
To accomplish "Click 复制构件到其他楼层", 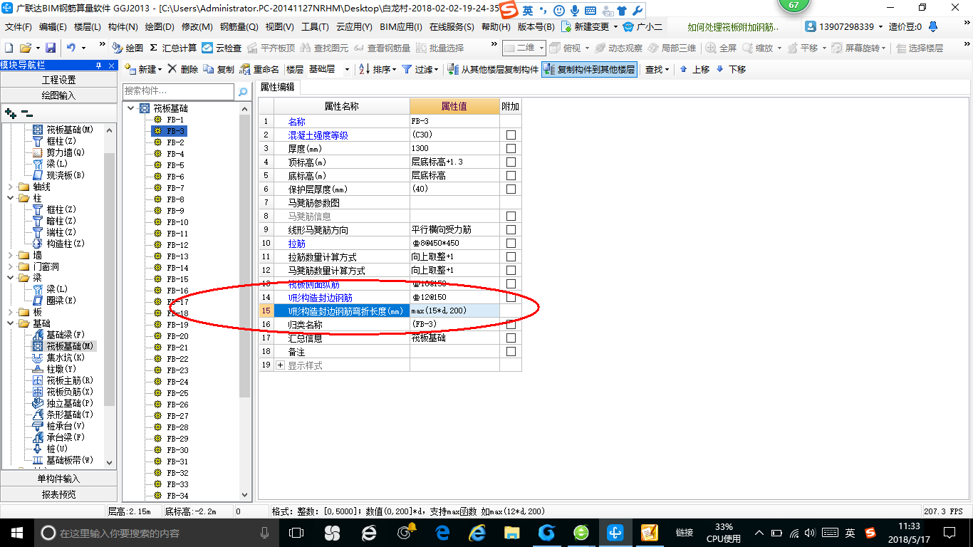I will (x=589, y=69).
